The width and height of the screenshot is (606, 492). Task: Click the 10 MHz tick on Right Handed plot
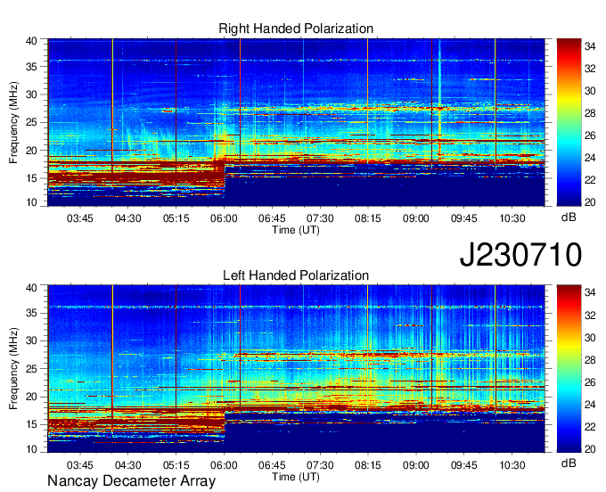point(32,202)
